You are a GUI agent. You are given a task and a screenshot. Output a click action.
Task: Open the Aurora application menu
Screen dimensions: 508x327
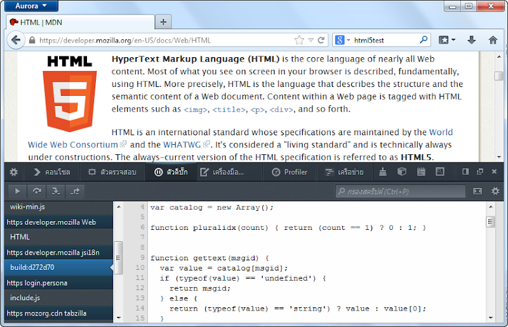[x=31, y=6]
